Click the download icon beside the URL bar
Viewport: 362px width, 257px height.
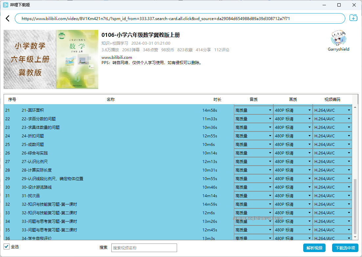click(353, 18)
